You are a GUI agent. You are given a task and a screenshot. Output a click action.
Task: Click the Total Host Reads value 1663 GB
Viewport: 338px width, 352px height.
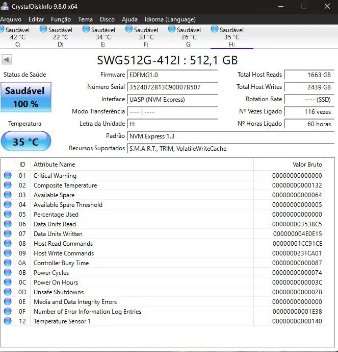point(309,75)
